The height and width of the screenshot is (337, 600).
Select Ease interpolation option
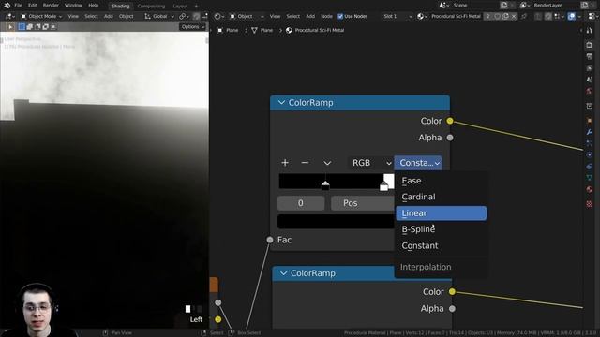pyautogui.click(x=442, y=181)
